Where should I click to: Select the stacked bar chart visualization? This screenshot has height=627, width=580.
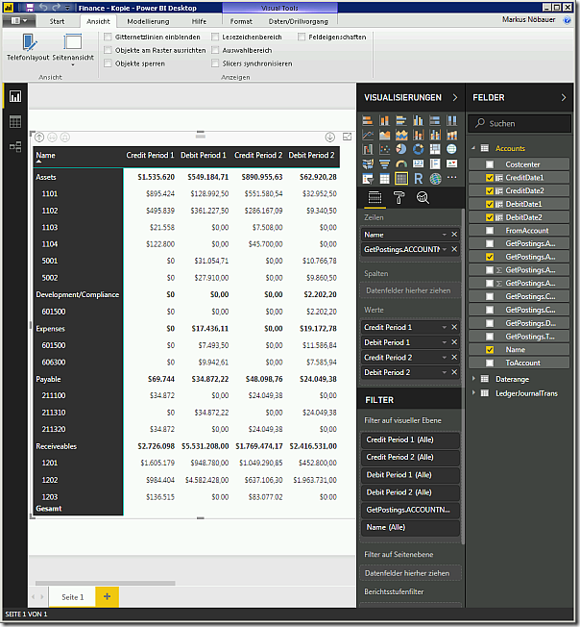pyautogui.click(x=368, y=120)
